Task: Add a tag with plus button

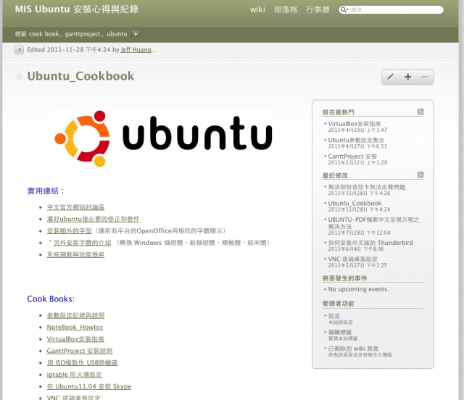Action: point(136,34)
